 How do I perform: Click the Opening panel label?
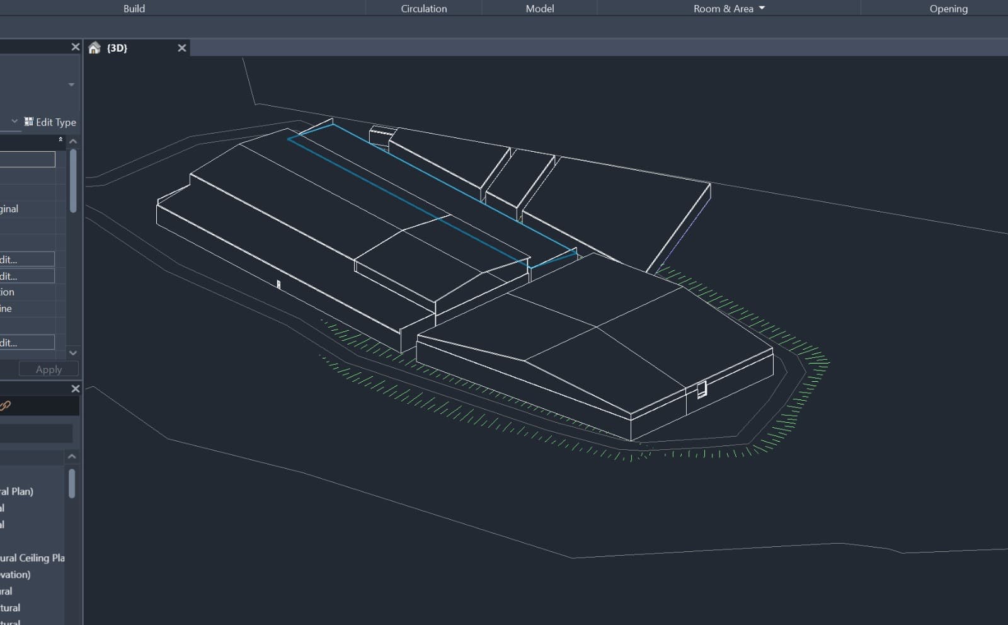coord(948,8)
